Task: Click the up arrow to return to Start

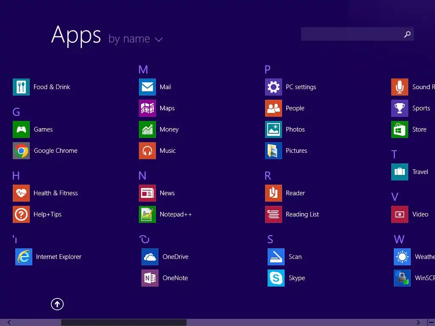Action: (x=57, y=304)
